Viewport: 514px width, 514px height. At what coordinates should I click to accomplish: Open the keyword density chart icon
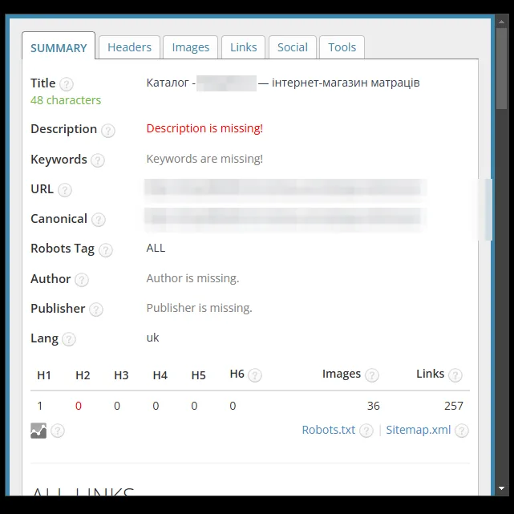[38, 431]
